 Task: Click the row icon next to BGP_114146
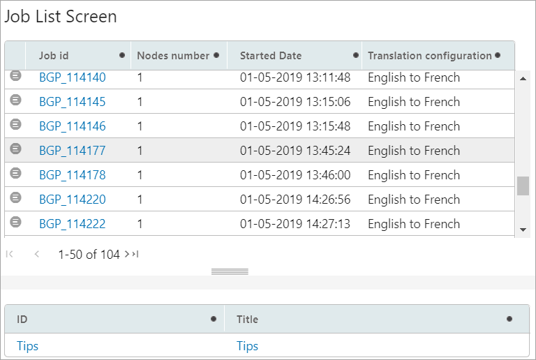(x=15, y=125)
